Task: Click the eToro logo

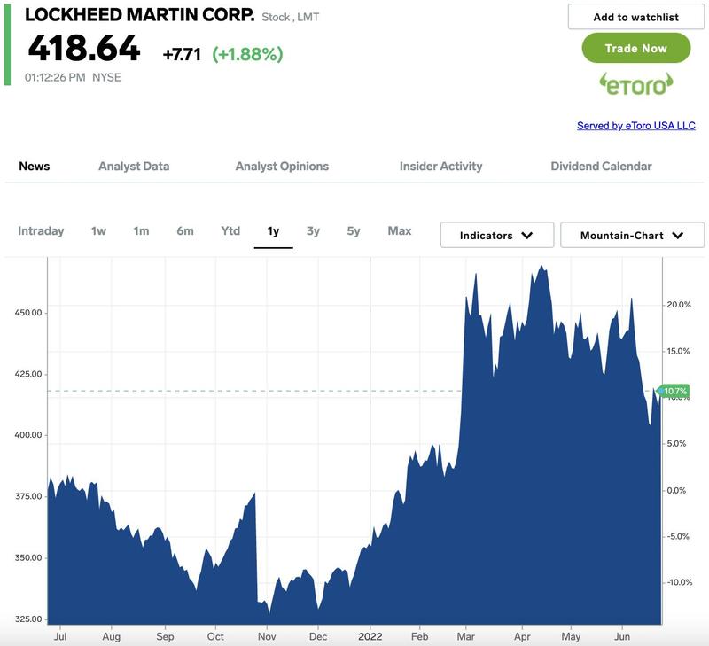Action: (x=635, y=84)
